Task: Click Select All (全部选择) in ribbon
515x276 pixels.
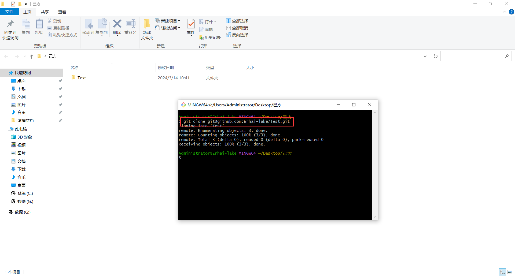Action: 237,21
